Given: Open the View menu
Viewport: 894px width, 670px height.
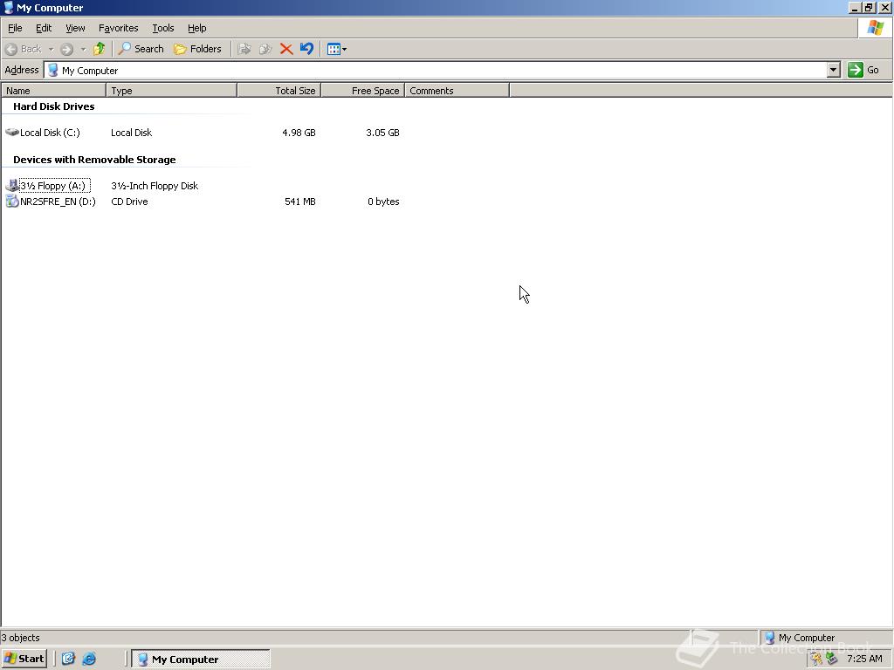Looking at the screenshot, I should (x=75, y=28).
